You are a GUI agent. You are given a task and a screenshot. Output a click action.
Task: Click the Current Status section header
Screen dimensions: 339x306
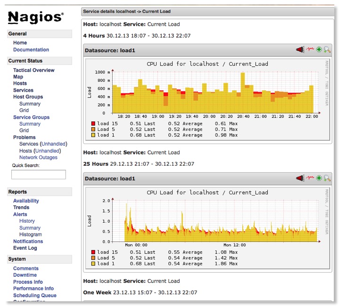pyautogui.click(x=40, y=61)
